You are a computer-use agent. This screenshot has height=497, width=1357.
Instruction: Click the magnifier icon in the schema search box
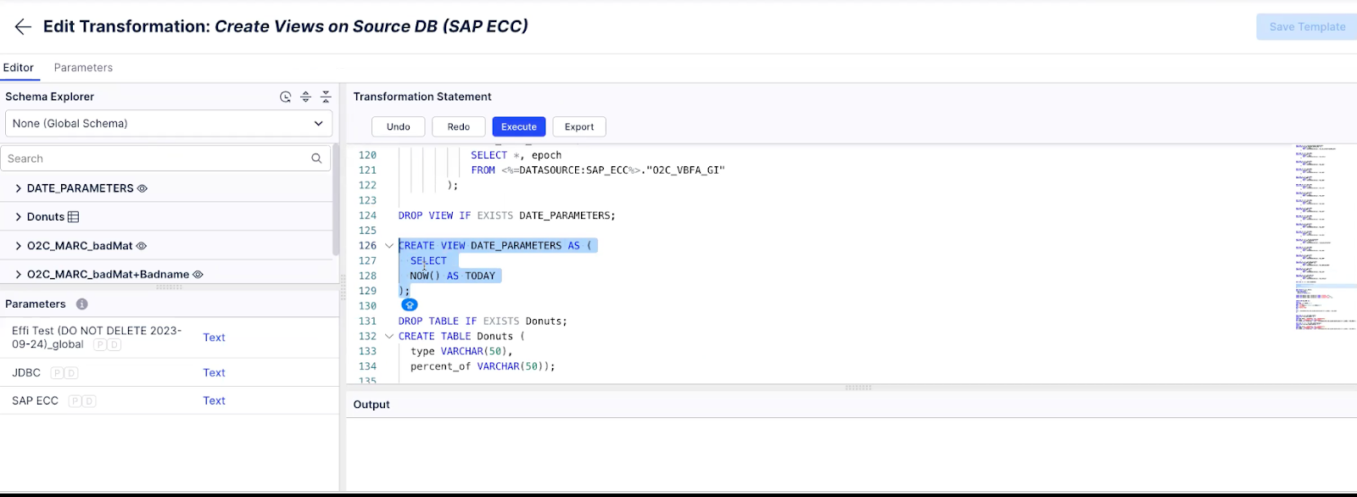pyautogui.click(x=316, y=159)
